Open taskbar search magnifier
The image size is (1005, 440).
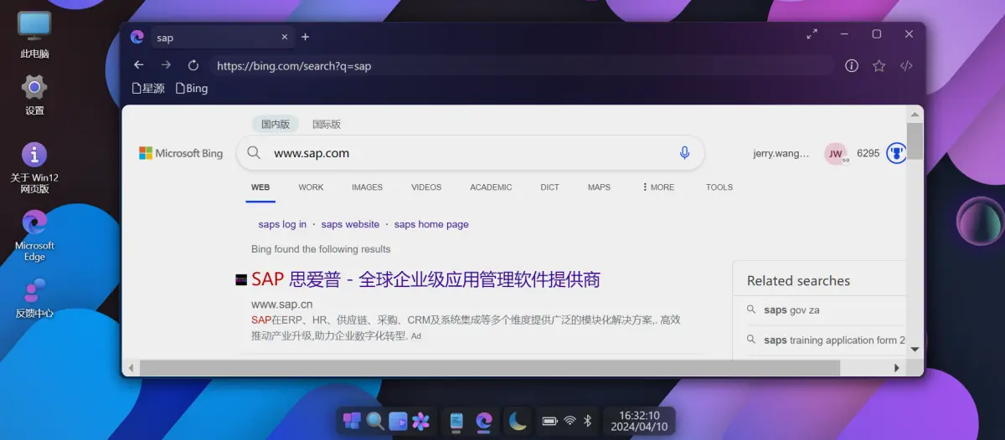point(375,421)
